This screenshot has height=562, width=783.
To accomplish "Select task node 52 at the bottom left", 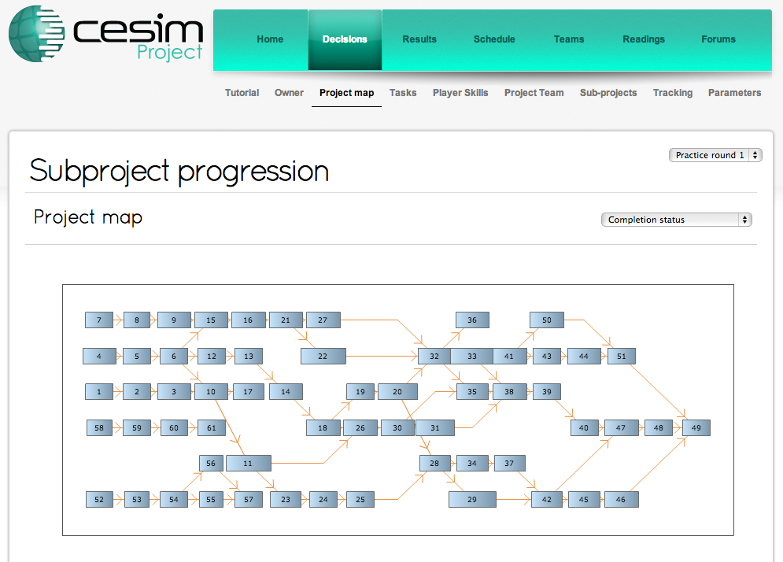I will click(99, 499).
